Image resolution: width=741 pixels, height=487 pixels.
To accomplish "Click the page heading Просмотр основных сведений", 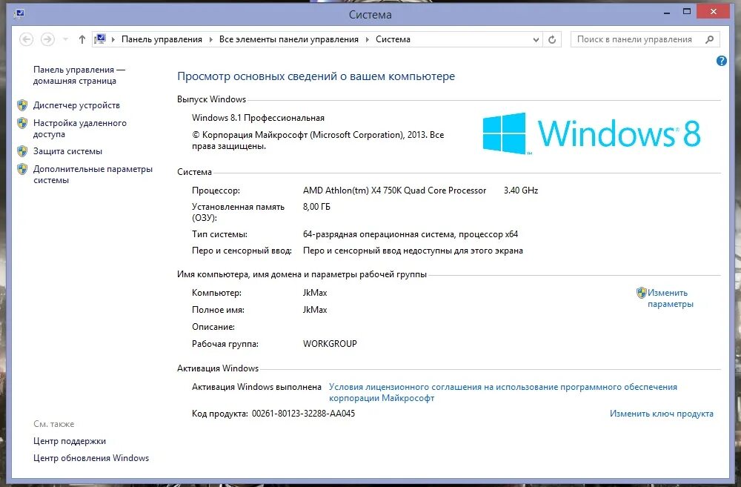I will [316, 76].
